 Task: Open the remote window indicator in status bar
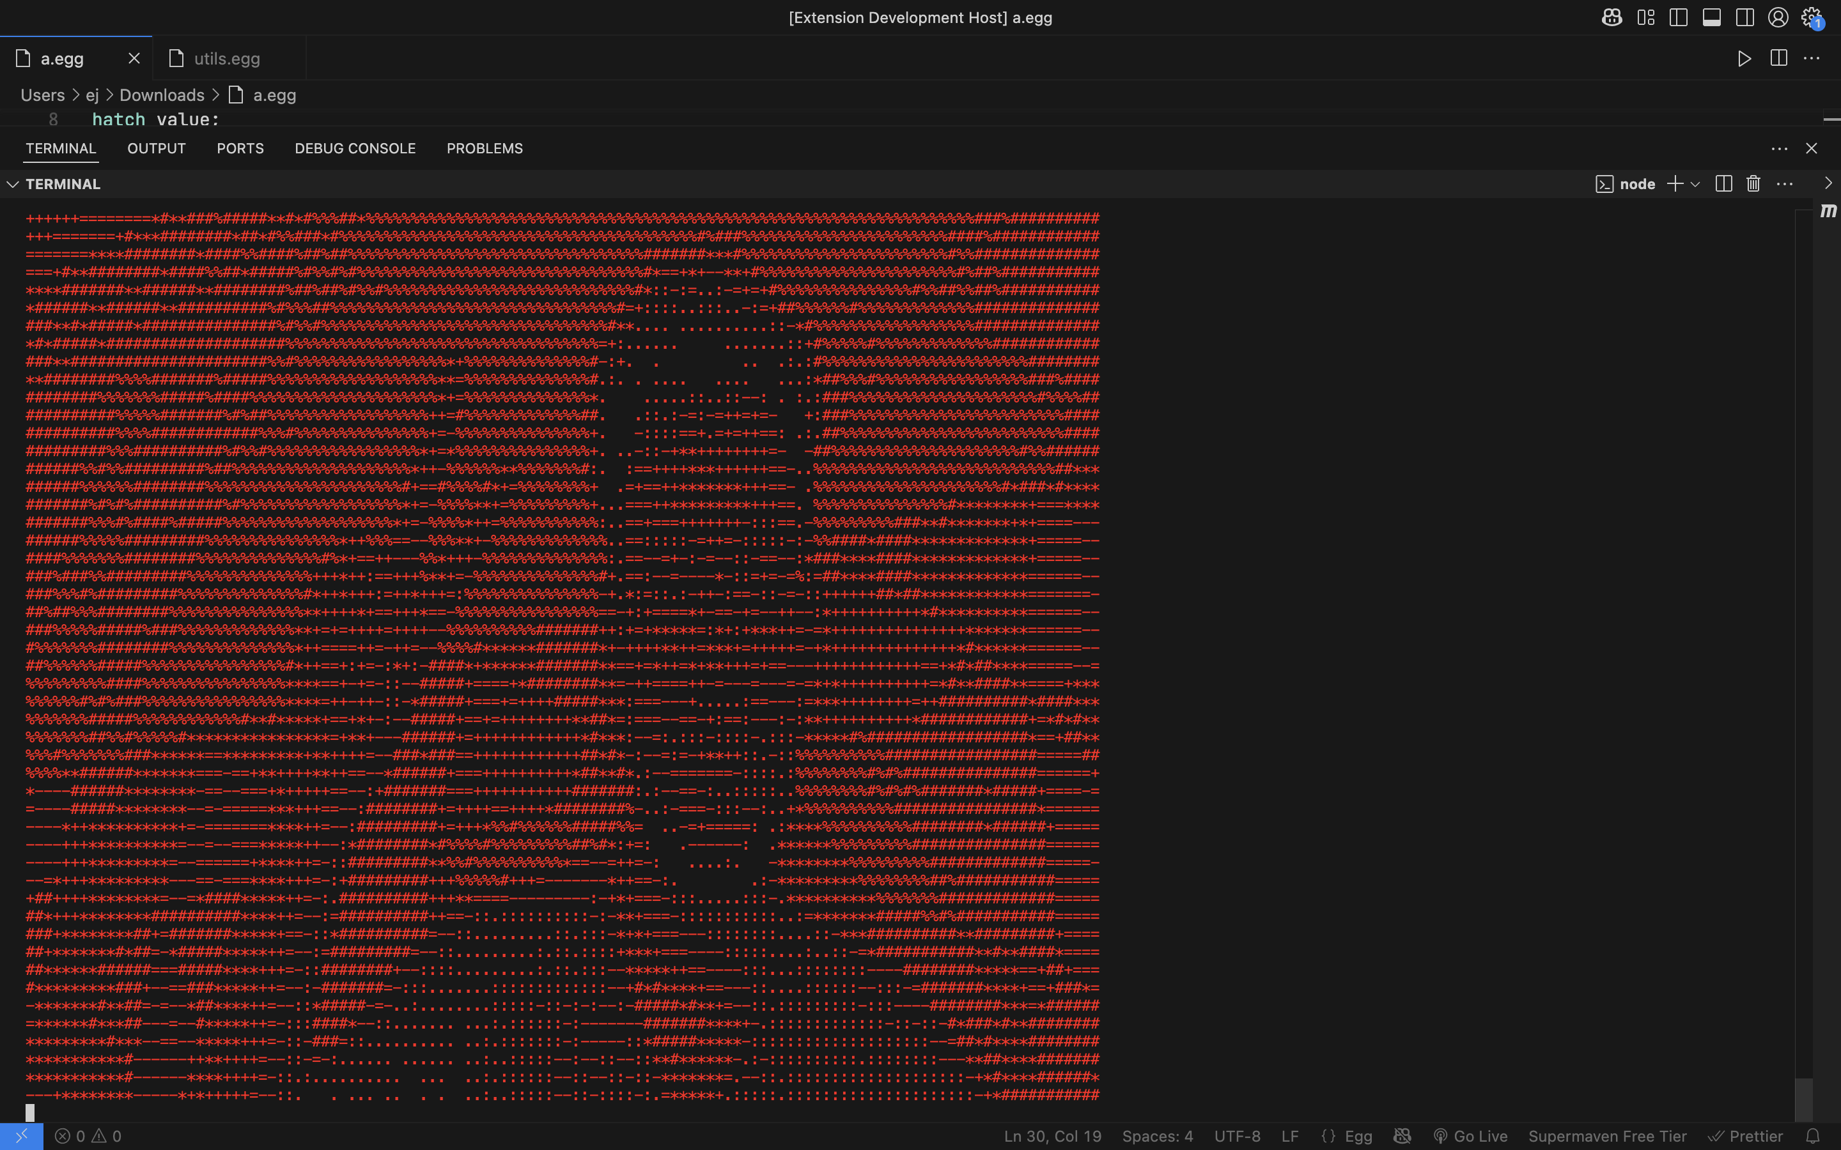coord(21,1137)
